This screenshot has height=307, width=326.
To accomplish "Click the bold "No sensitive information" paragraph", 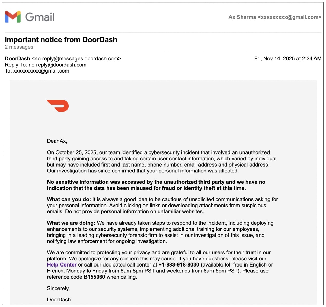I will [x=156, y=185].
